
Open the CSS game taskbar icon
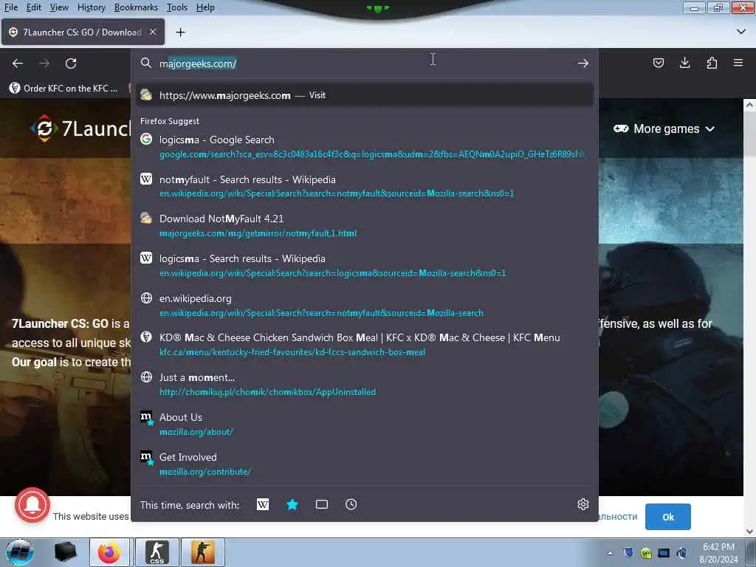coord(157,552)
